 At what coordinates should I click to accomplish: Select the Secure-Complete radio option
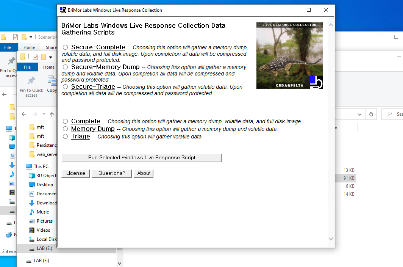pos(65,47)
